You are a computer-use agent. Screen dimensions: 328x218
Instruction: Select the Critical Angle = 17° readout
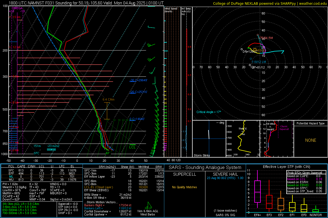pos(209,112)
